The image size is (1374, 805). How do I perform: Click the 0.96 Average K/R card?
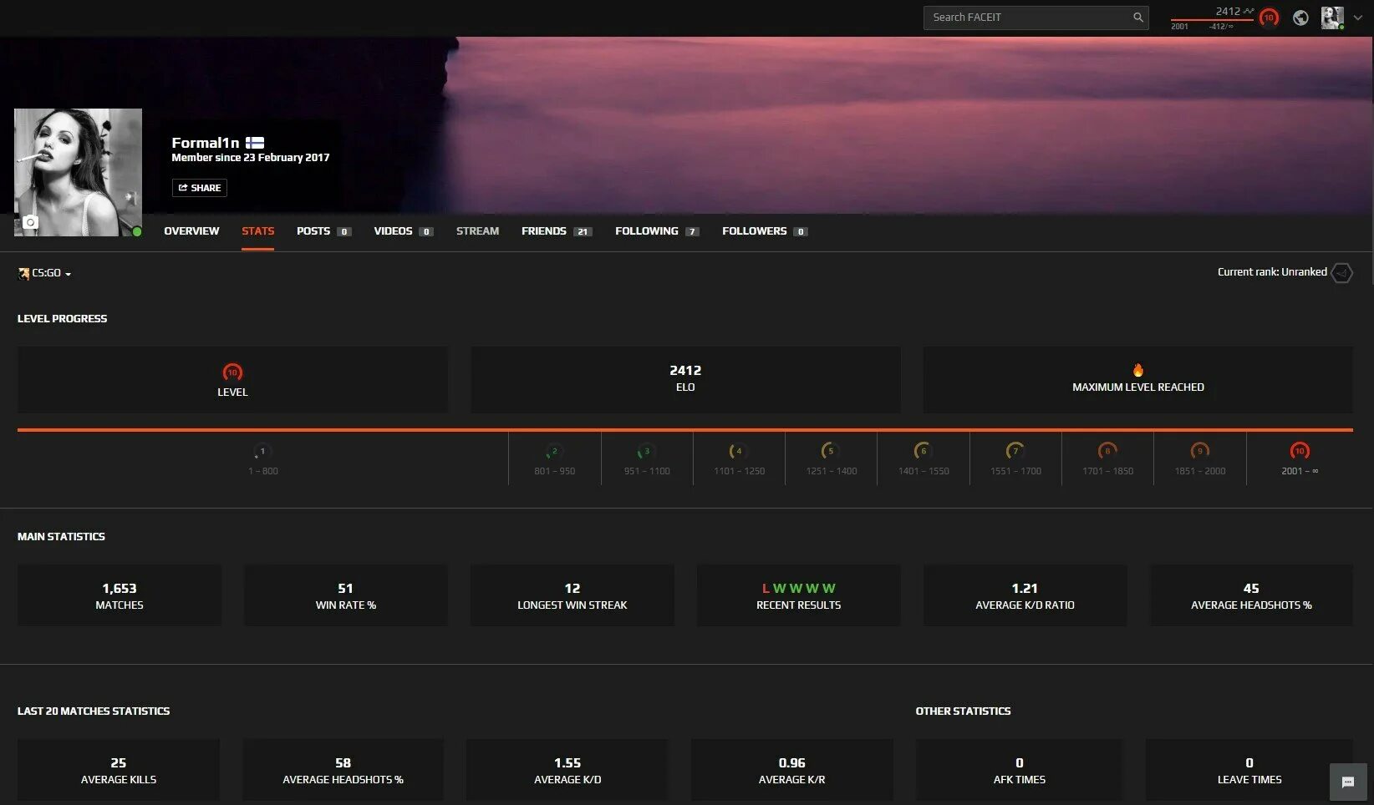point(792,770)
